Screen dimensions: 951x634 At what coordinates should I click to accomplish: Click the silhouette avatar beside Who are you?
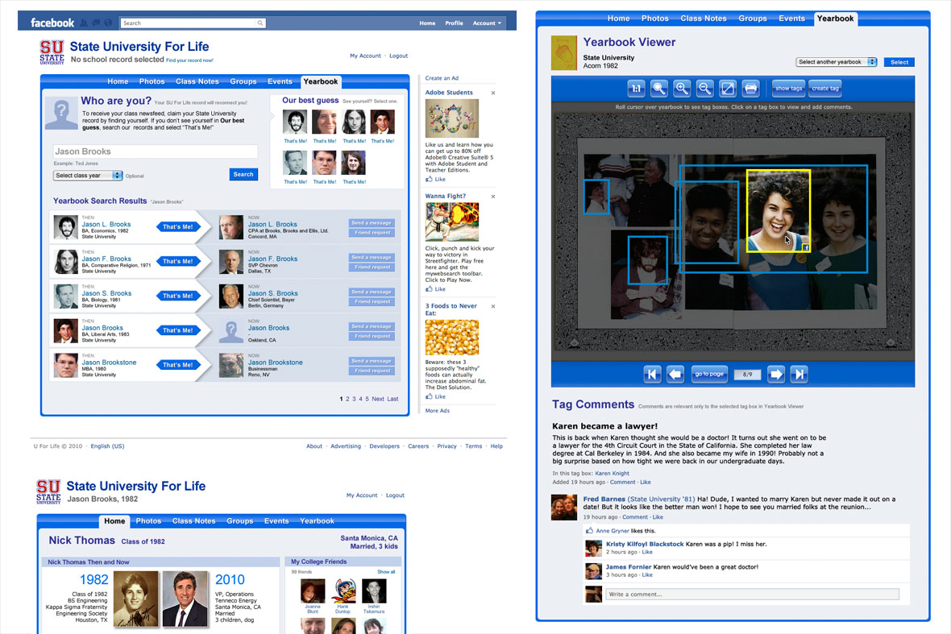[x=61, y=114]
